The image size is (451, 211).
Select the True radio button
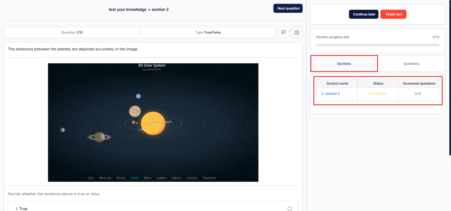pyautogui.click(x=290, y=209)
